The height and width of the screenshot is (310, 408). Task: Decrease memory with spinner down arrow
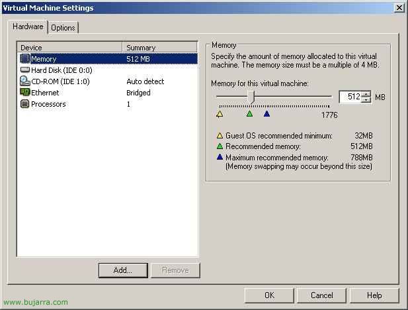[366, 100]
